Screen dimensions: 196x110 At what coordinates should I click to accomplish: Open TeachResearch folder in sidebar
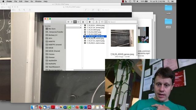coord(55,67)
